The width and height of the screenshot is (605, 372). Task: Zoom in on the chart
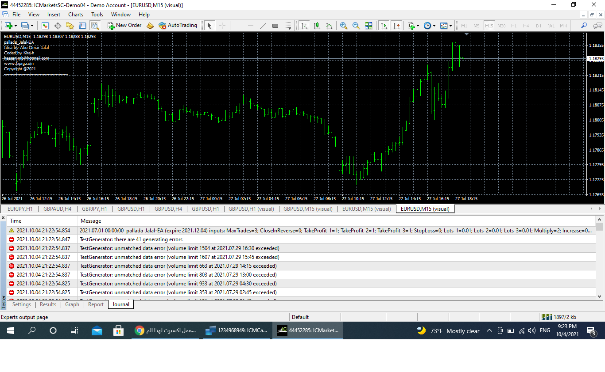coord(343,26)
